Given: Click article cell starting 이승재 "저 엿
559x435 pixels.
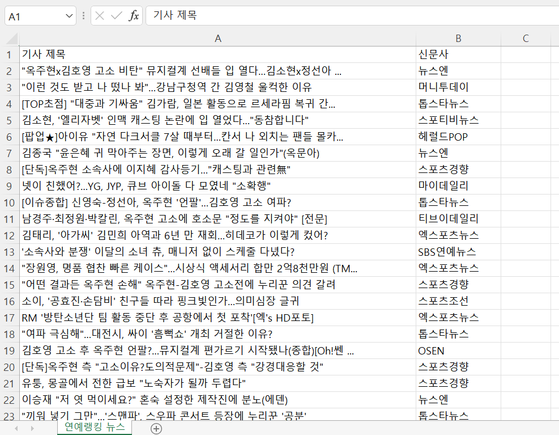Looking at the screenshot, I should click(x=217, y=400).
